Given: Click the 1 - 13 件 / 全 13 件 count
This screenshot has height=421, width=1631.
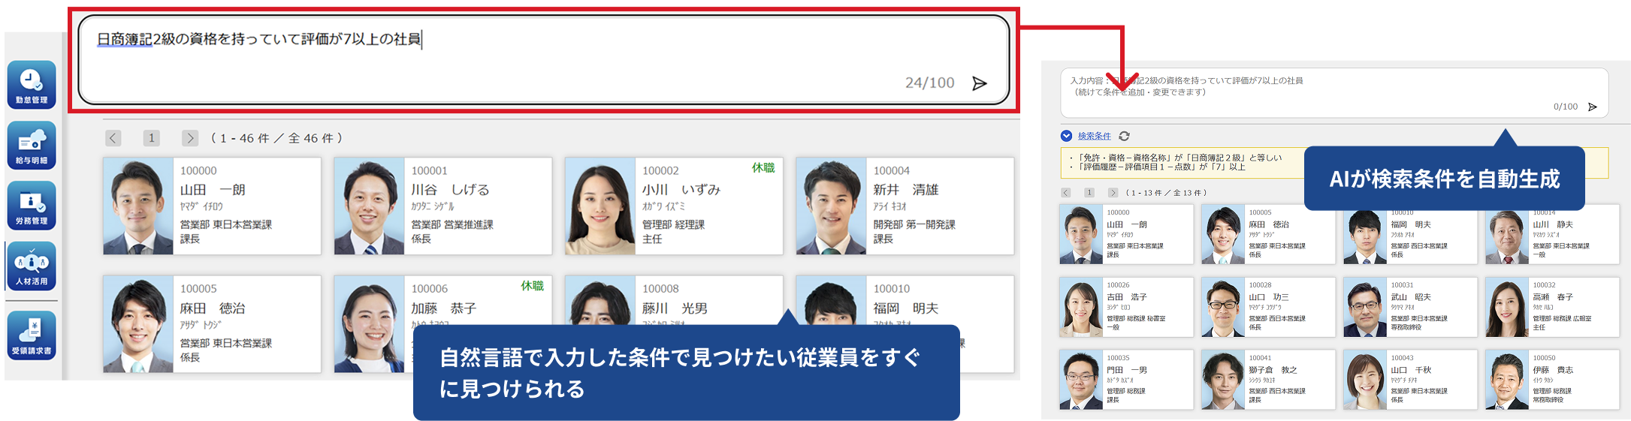Looking at the screenshot, I should 1167,193.
